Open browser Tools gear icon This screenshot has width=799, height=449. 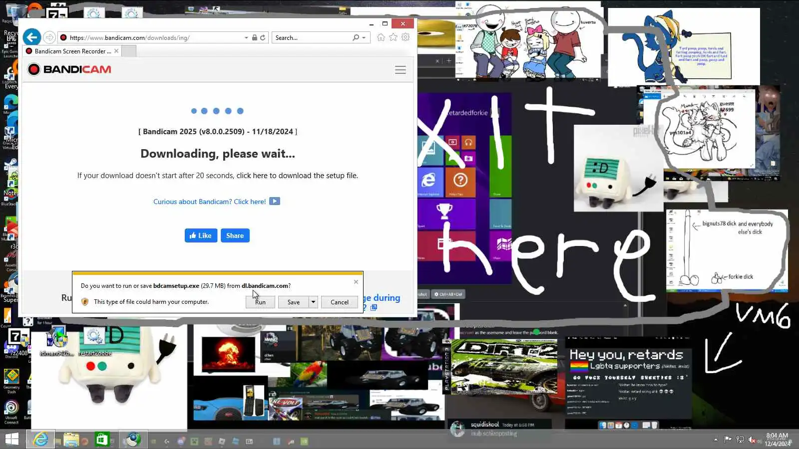pos(405,37)
